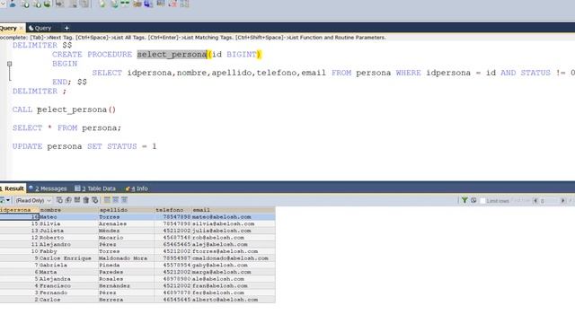Select the Paredes cell

[x=126, y=272]
